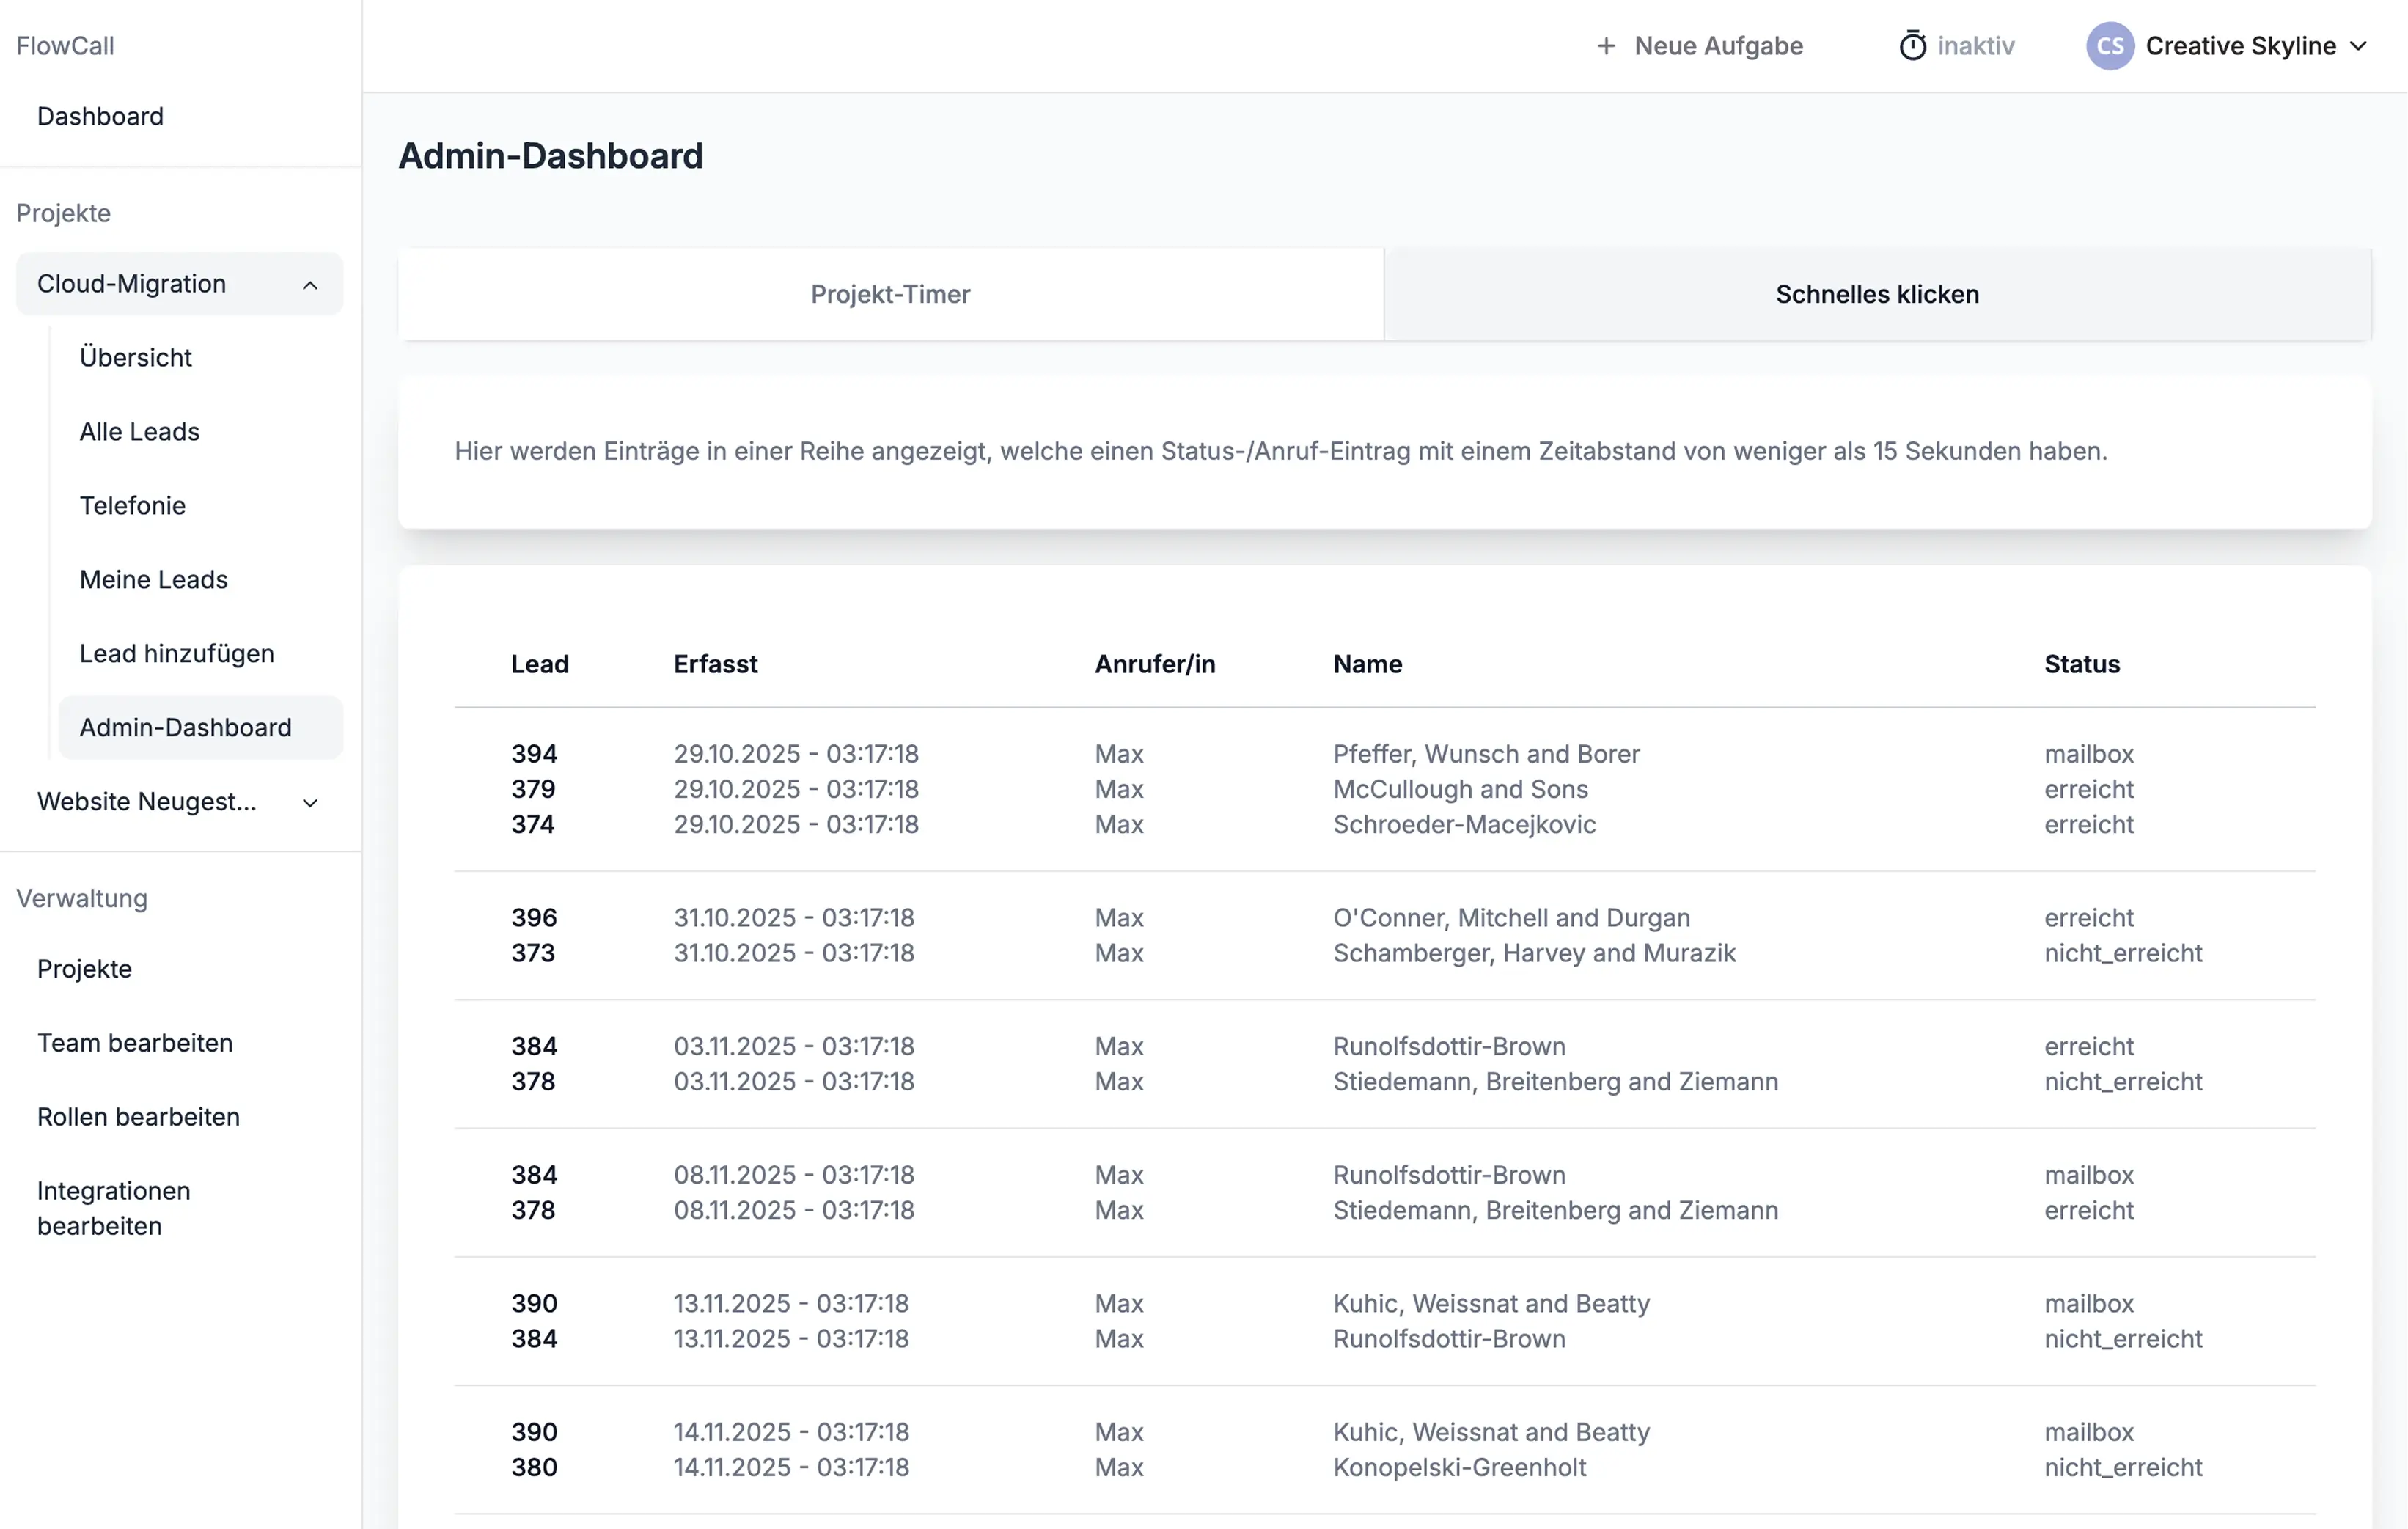This screenshot has height=1529, width=2408.
Task: Open Dashboard in the sidebar
Action: pyautogui.click(x=100, y=116)
